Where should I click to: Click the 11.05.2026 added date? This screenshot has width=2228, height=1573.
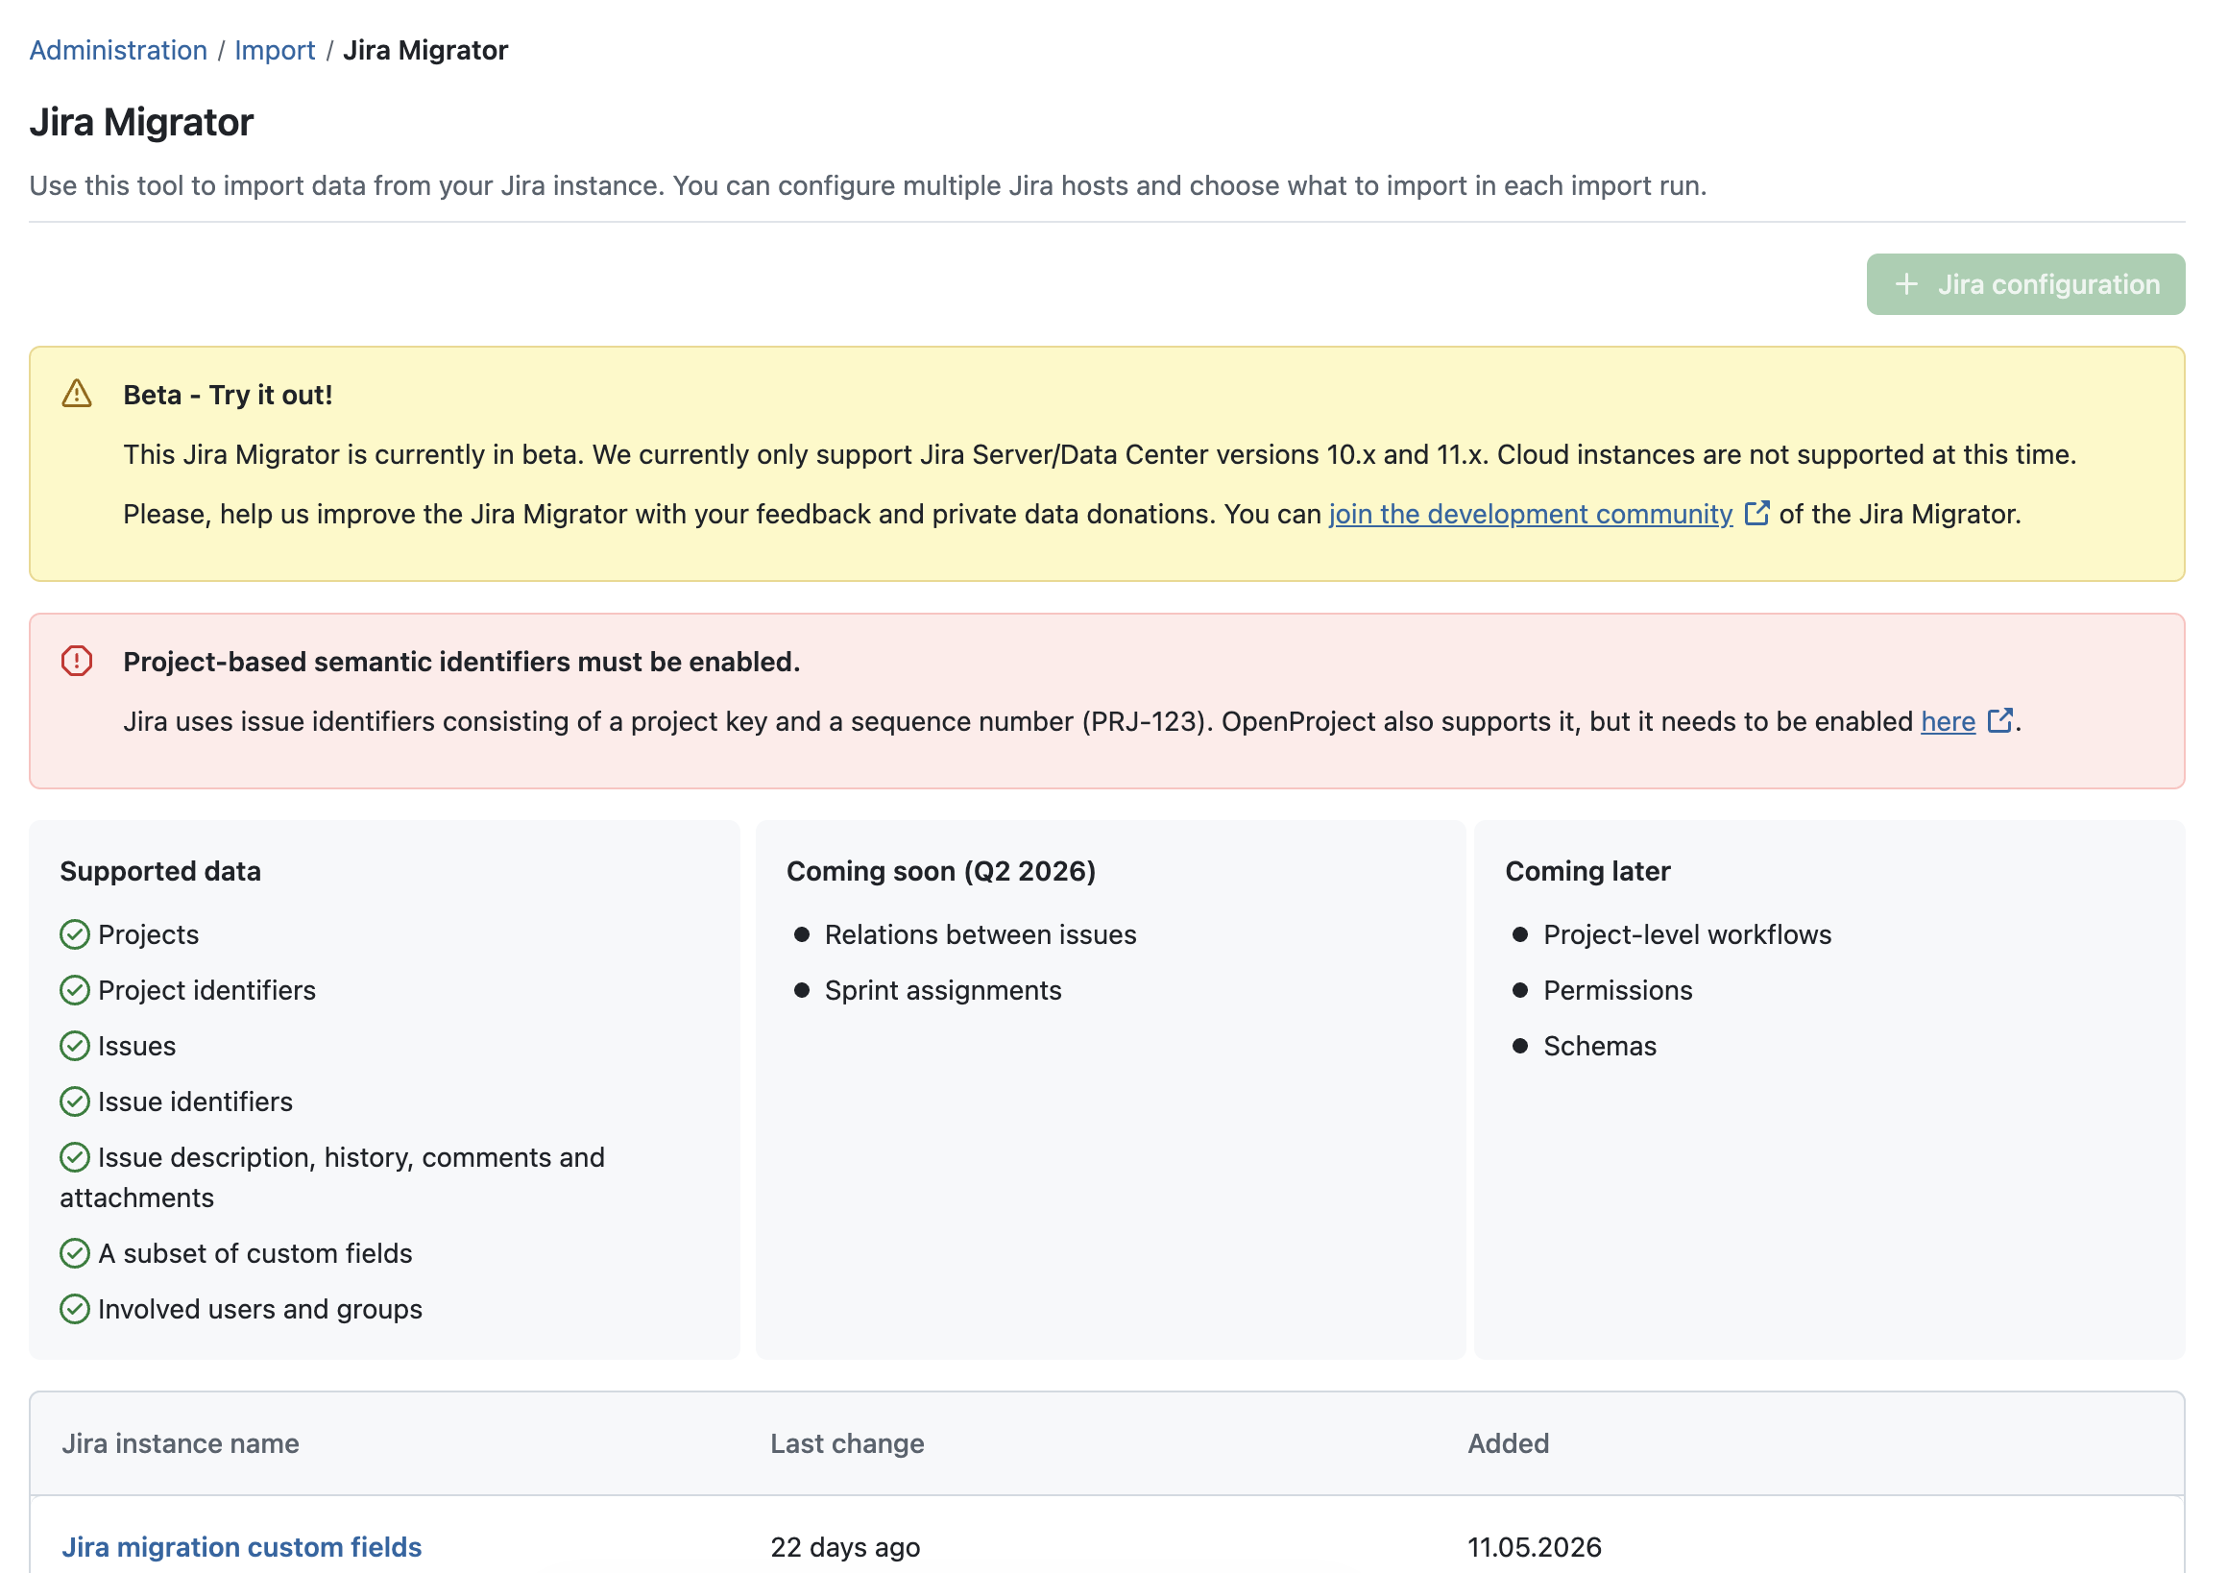coord(1535,1547)
